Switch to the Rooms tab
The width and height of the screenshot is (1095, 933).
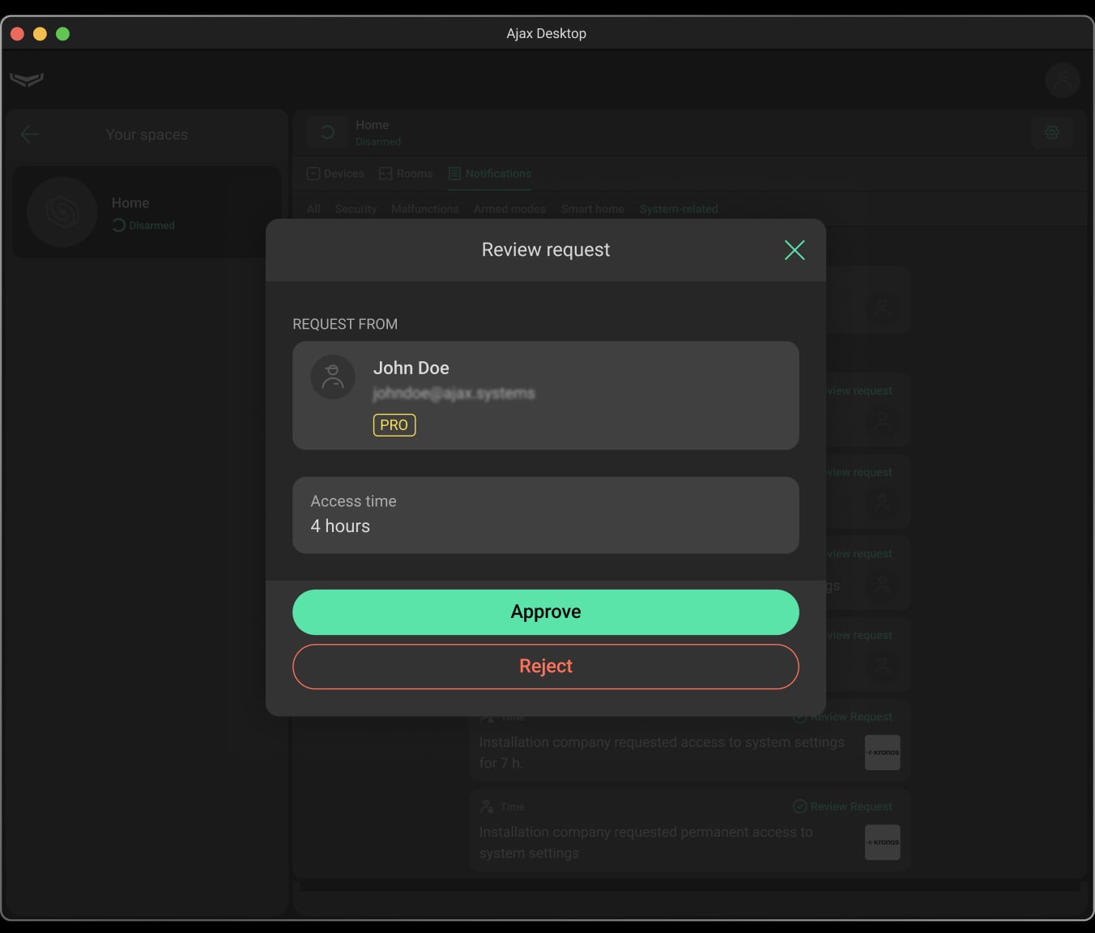406,174
